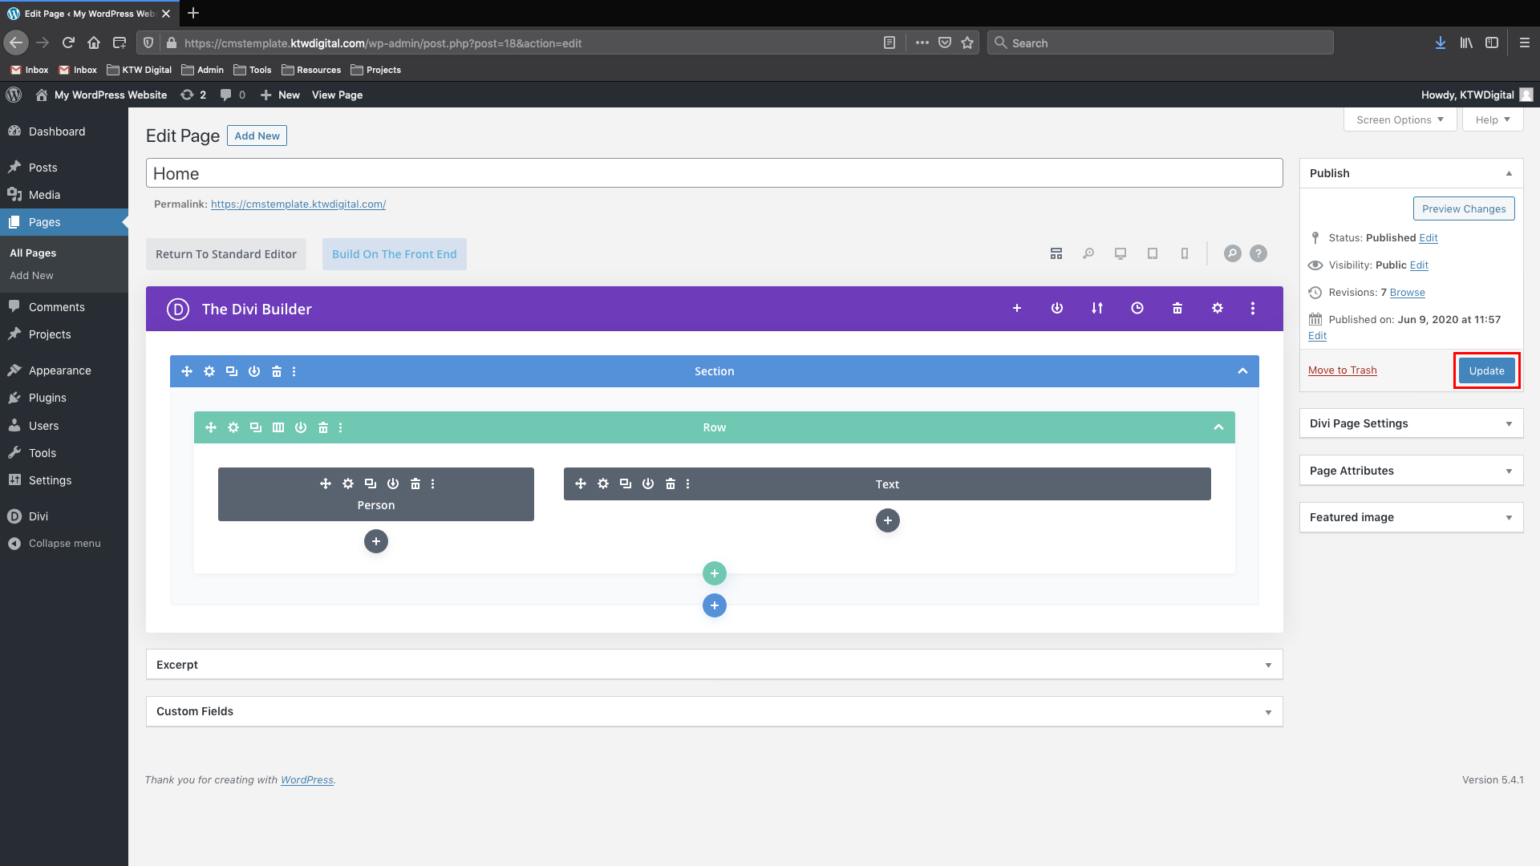Add module below Text module
This screenshot has height=866, width=1540.
(x=888, y=520)
